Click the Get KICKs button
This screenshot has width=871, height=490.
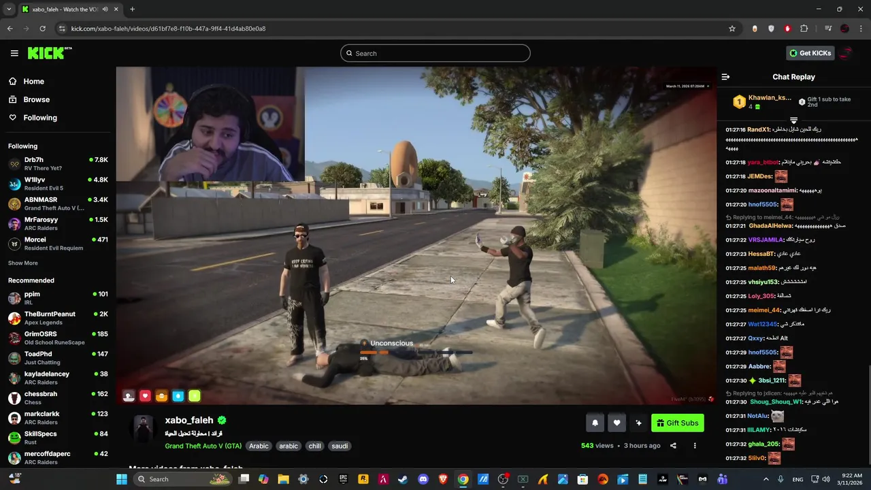click(x=810, y=53)
